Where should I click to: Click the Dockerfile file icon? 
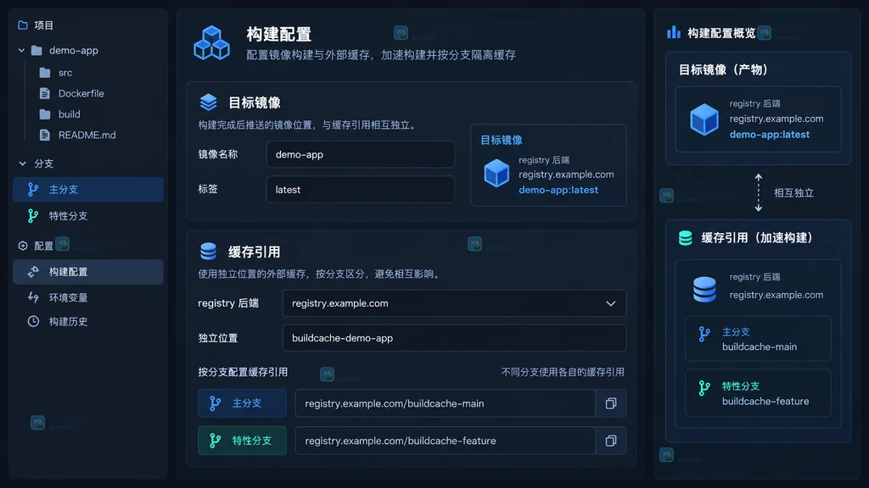[45, 93]
